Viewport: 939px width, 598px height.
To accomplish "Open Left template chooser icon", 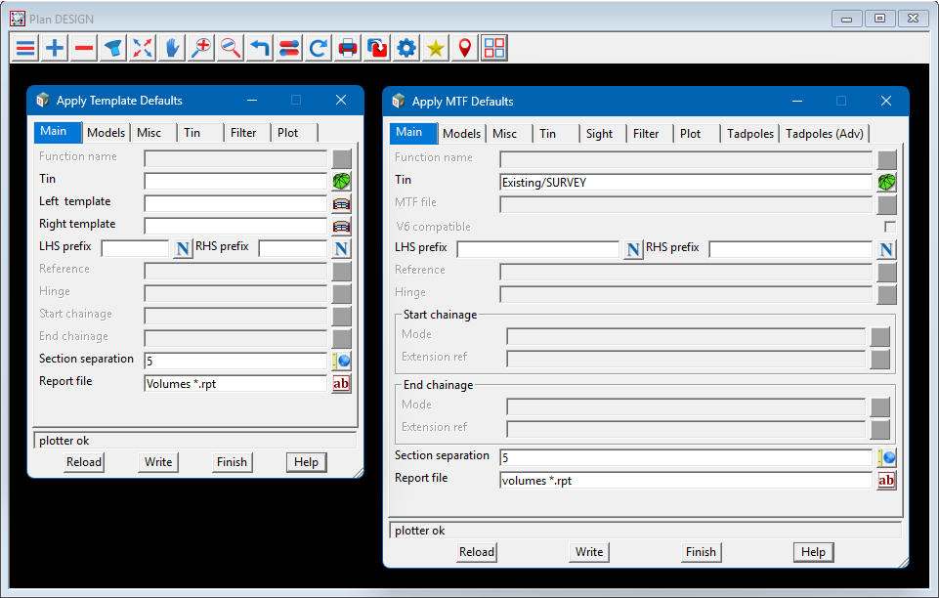I will tap(341, 203).
